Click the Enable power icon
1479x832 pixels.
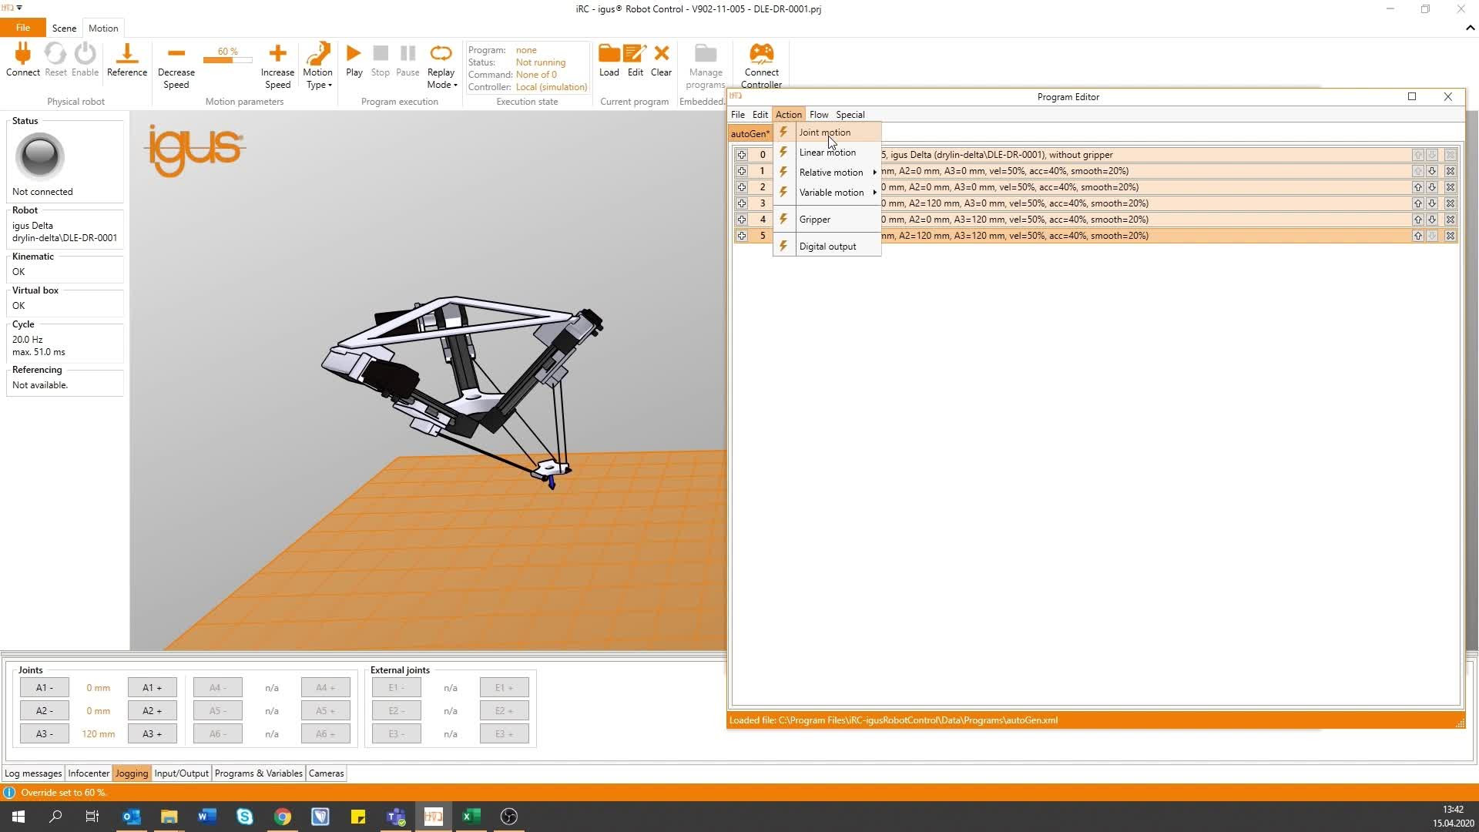point(85,54)
